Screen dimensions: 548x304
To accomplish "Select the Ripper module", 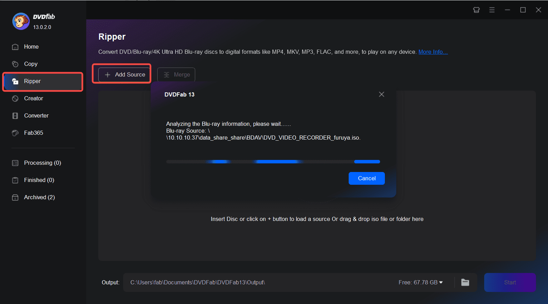I will point(43,81).
